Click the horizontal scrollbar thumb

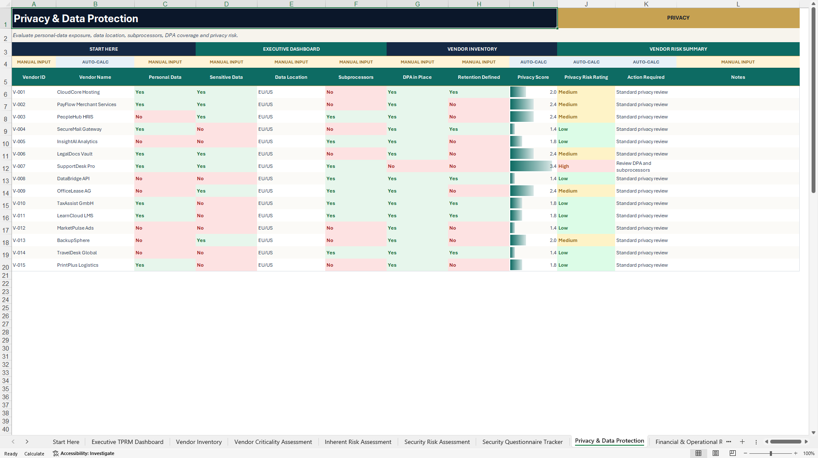point(786,442)
